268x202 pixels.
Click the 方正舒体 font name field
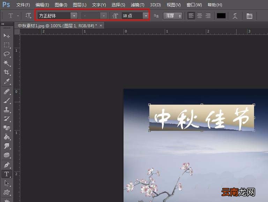(x=54, y=16)
